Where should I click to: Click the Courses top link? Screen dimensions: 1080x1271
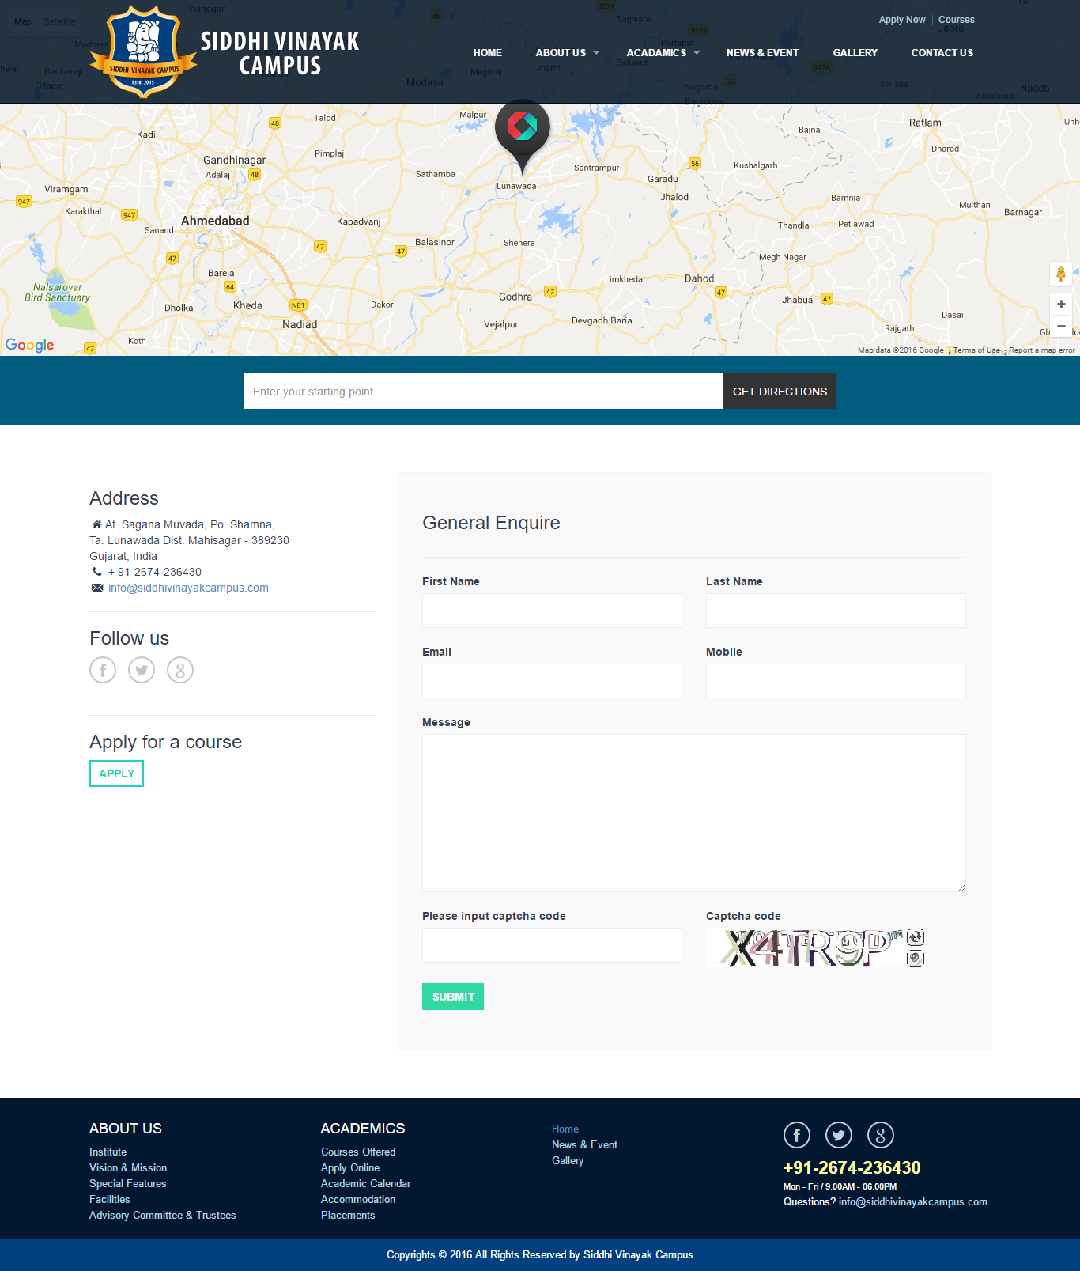point(957,20)
